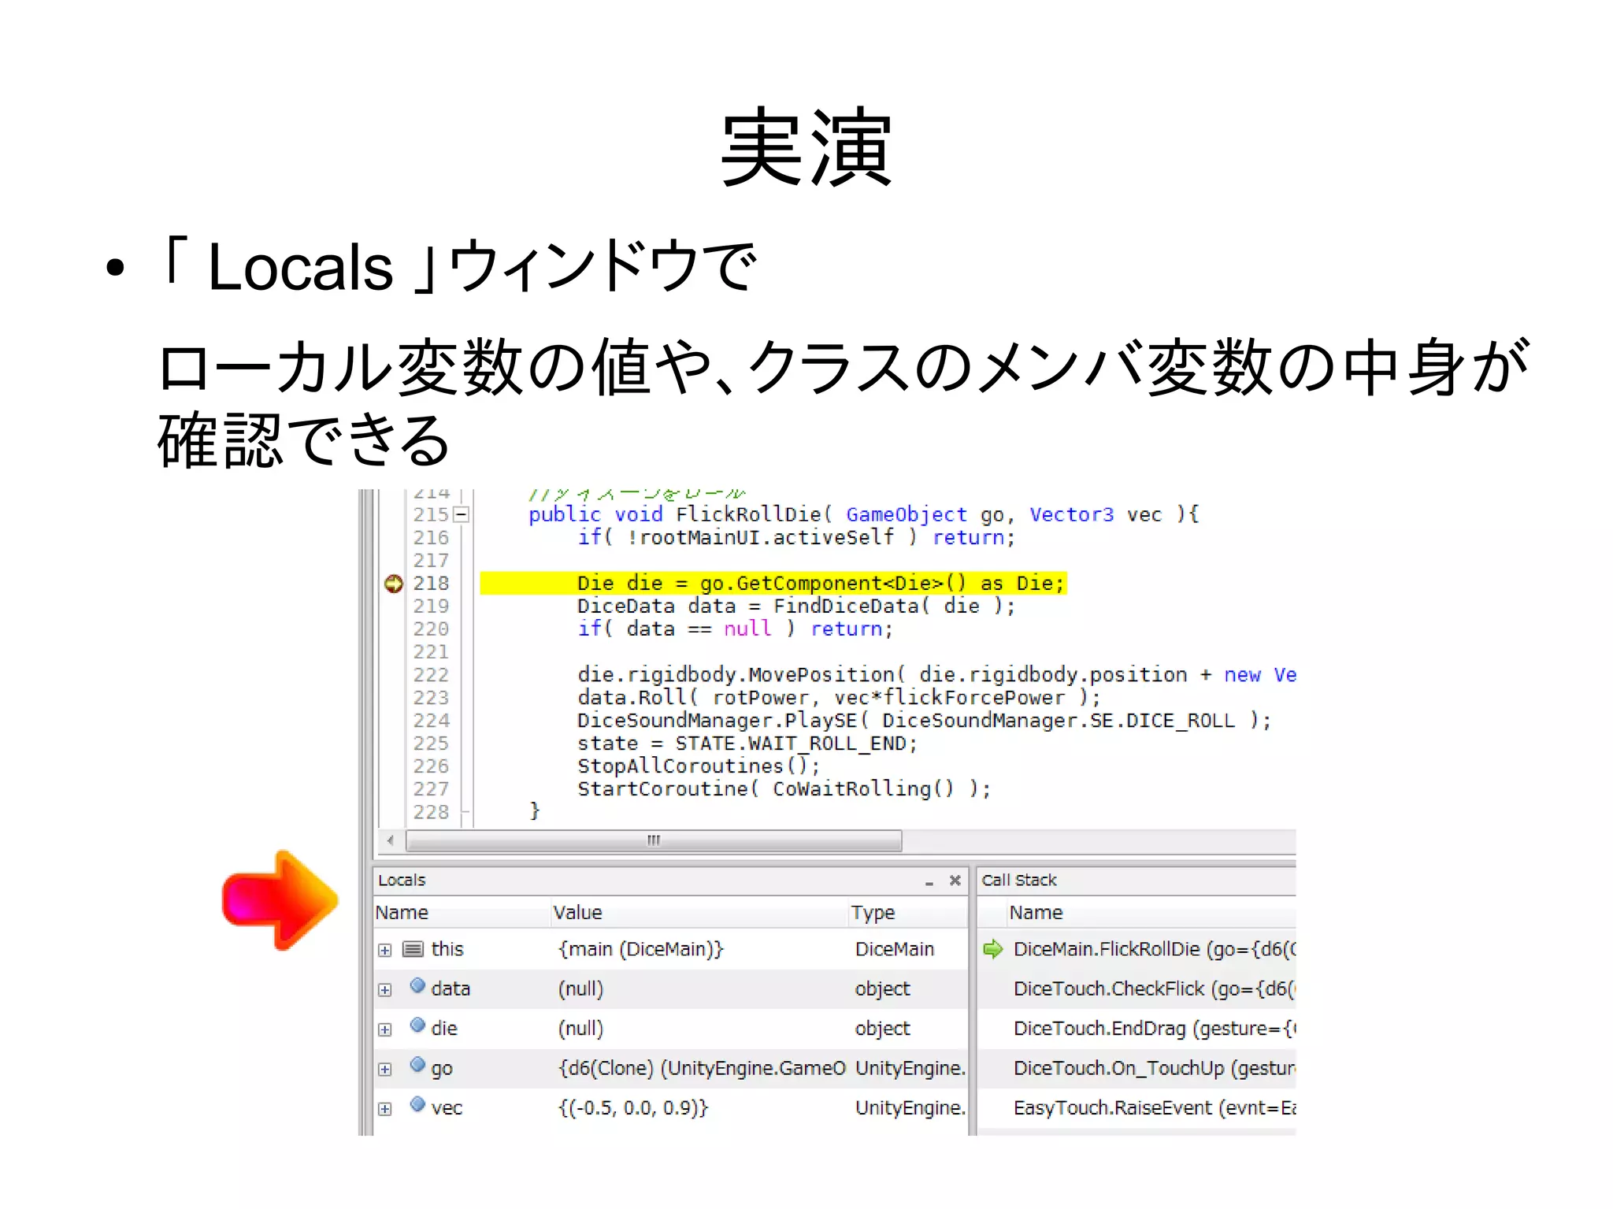Viewport: 1613px width, 1209px height.
Task: Click the blue variable icon next to 'die'
Action: point(417,1025)
